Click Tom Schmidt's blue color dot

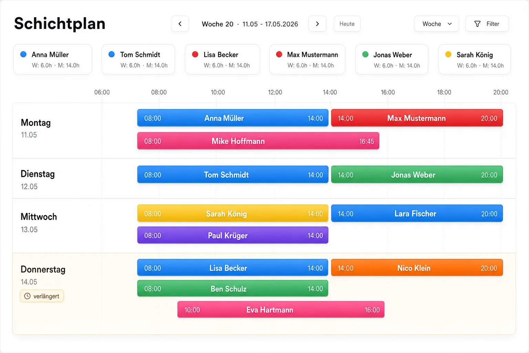[112, 54]
